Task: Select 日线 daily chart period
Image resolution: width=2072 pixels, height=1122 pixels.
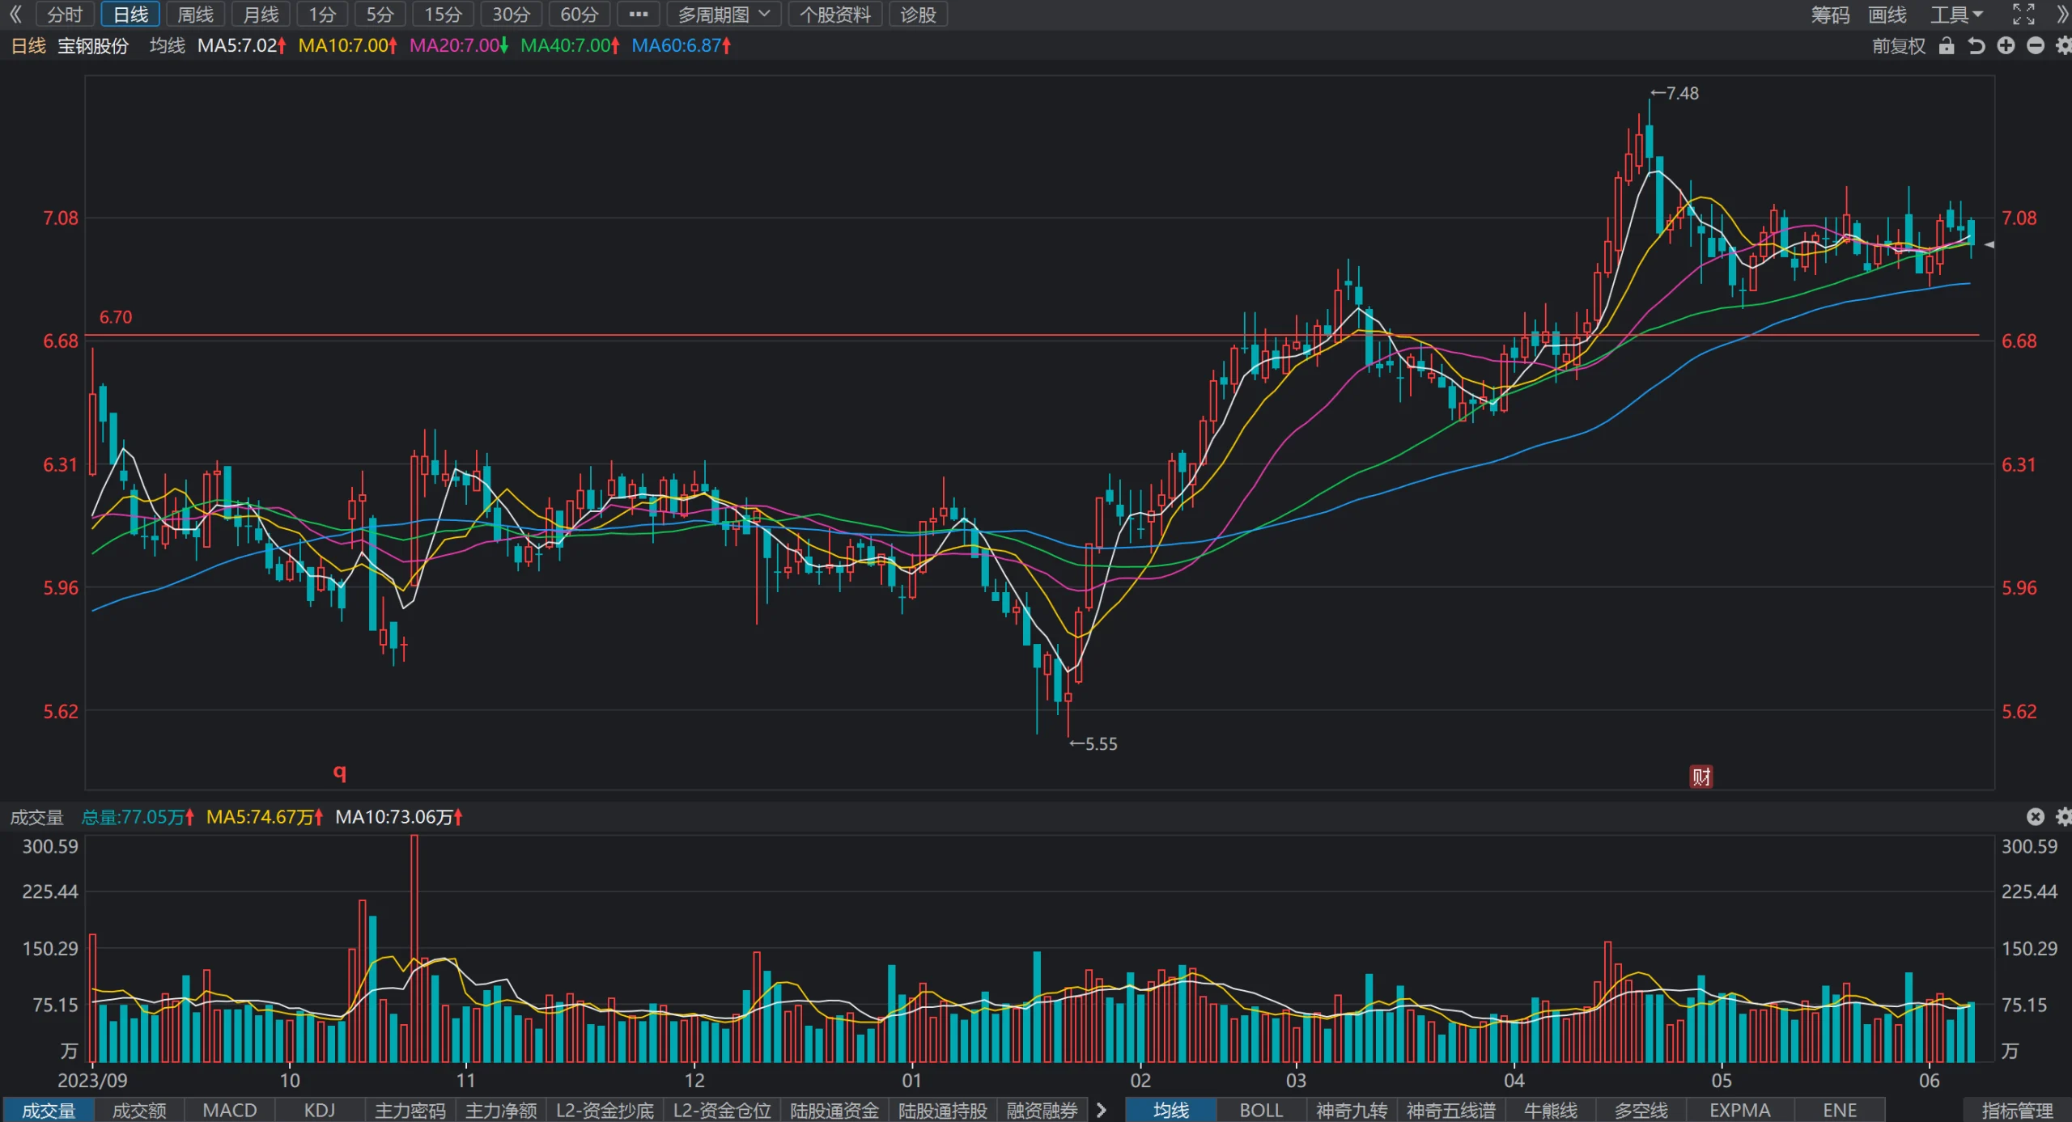Action: pyautogui.click(x=130, y=15)
